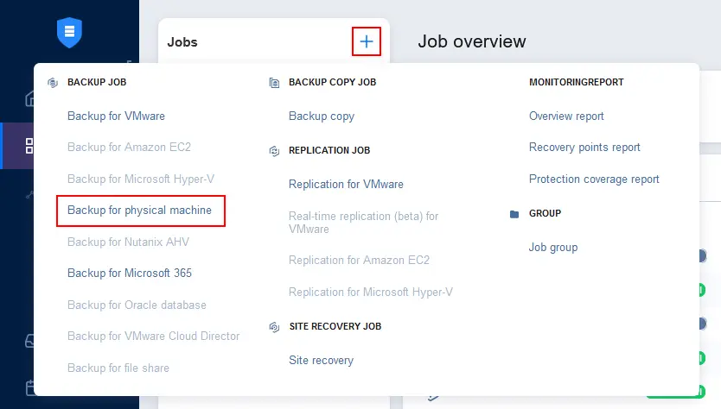
Task: Choose Site recovery job
Action: click(321, 360)
